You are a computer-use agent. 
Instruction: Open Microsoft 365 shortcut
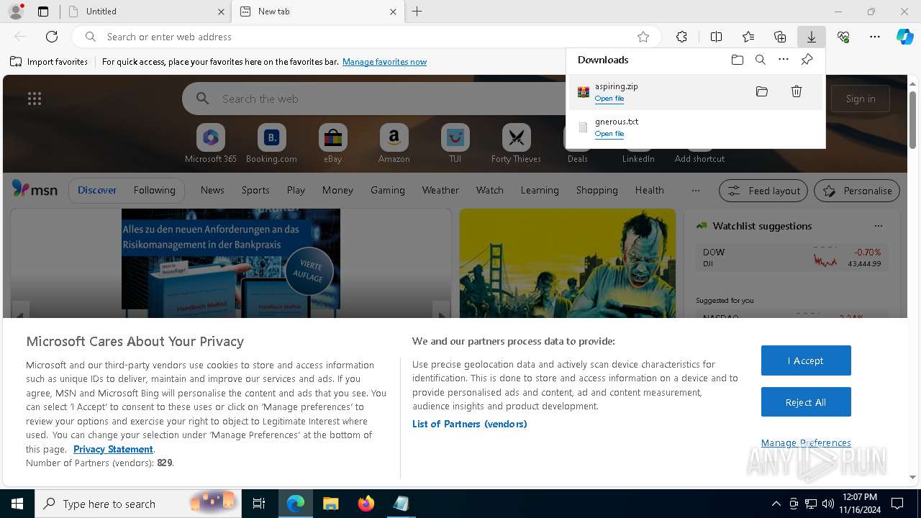pos(210,143)
